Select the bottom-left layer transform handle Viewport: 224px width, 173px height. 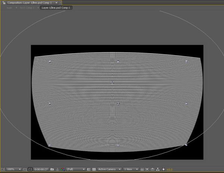(x=50, y=145)
